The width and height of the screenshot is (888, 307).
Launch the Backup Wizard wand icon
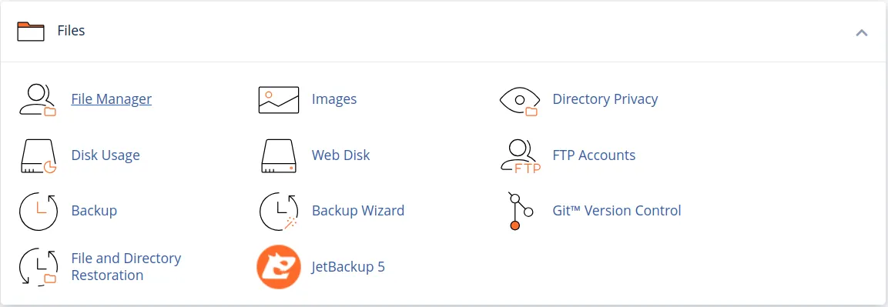(x=279, y=211)
